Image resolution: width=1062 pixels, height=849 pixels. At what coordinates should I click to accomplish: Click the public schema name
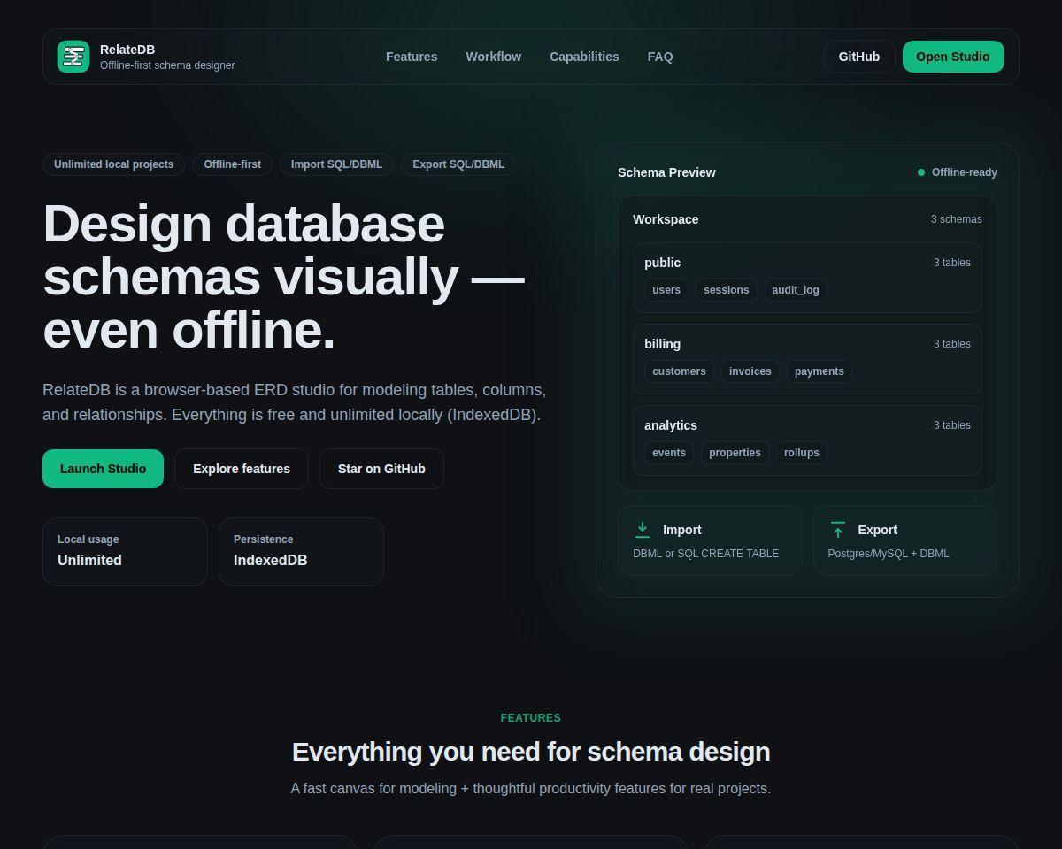coord(663,263)
